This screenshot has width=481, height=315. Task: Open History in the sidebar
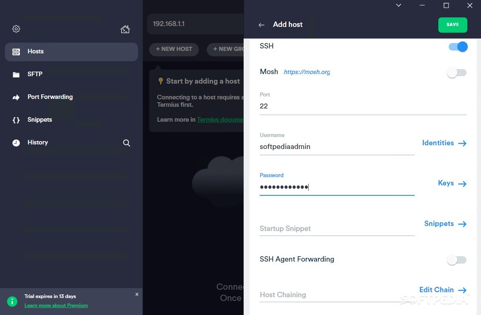(x=37, y=142)
